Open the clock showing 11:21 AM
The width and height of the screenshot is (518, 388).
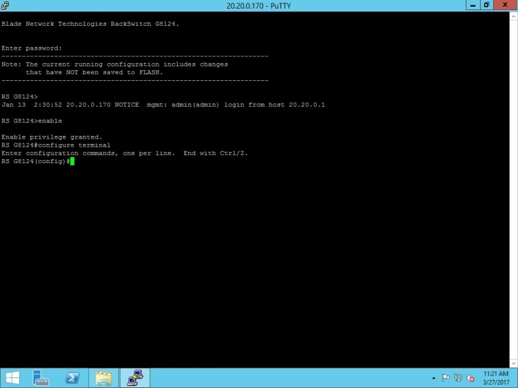point(497,378)
